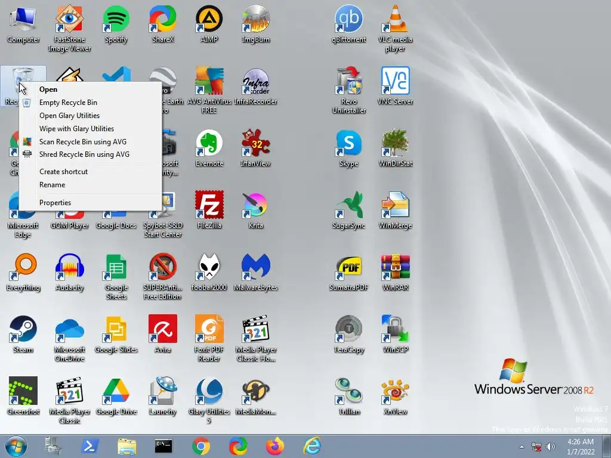The image size is (611, 458).
Task: Launch PowerShell from the taskbar
Action: click(x=90, y=446)
